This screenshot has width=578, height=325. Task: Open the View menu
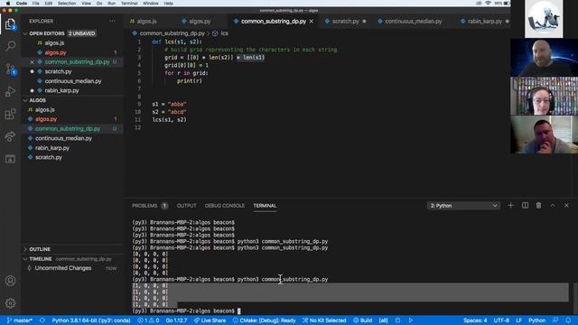click(x=87, y=4)
